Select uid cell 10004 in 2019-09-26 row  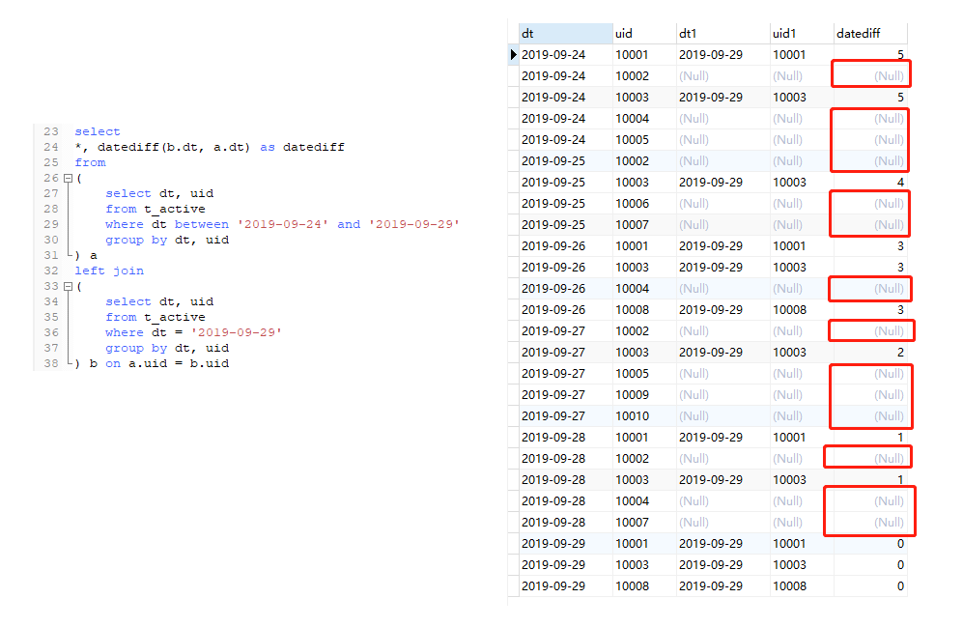[x=644, y=289]
